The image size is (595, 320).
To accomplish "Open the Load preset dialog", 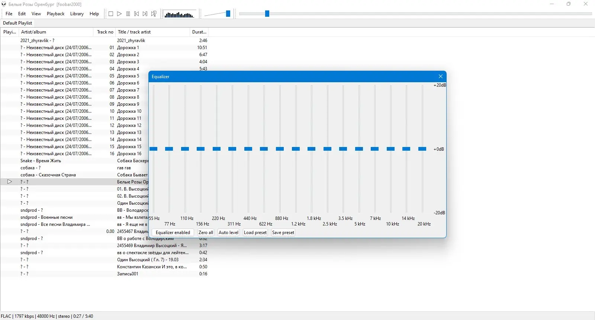I will click(x=255, y=233).
